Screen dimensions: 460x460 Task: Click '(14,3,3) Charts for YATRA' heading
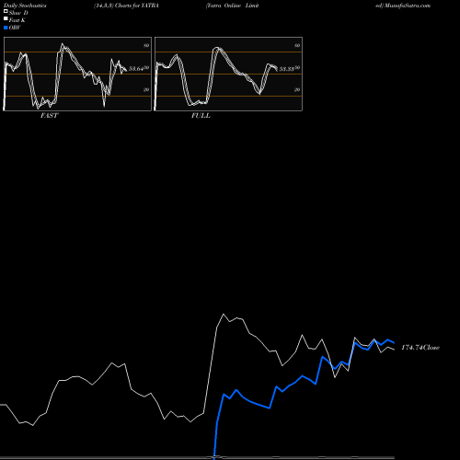(126, 6)
